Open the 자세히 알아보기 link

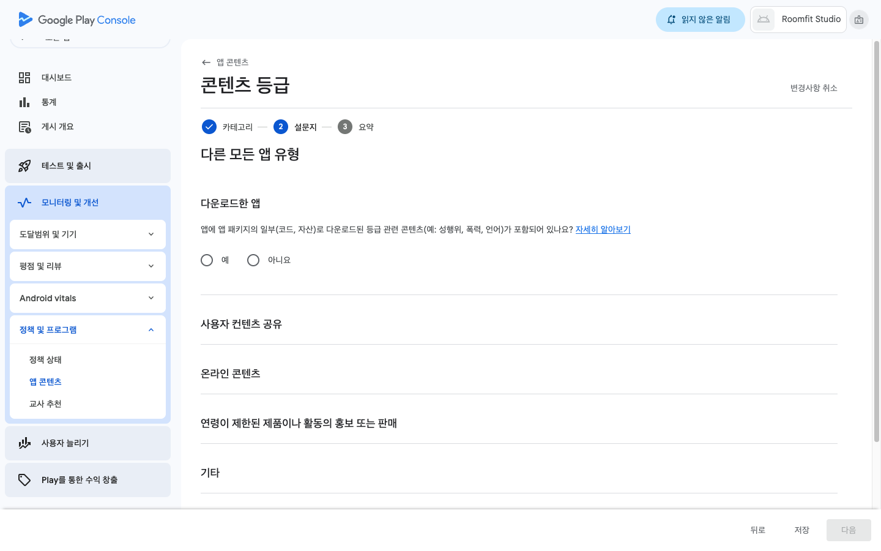(603, 230)
